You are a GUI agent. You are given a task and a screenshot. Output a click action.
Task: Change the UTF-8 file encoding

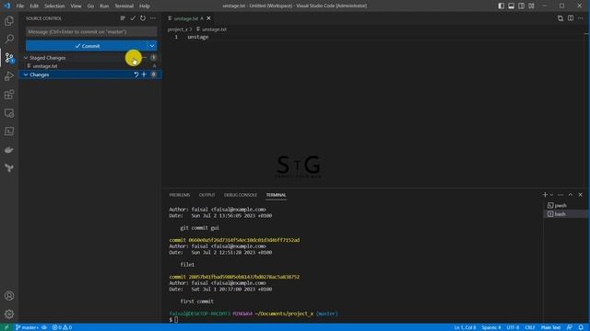click(x=513, y=327)
